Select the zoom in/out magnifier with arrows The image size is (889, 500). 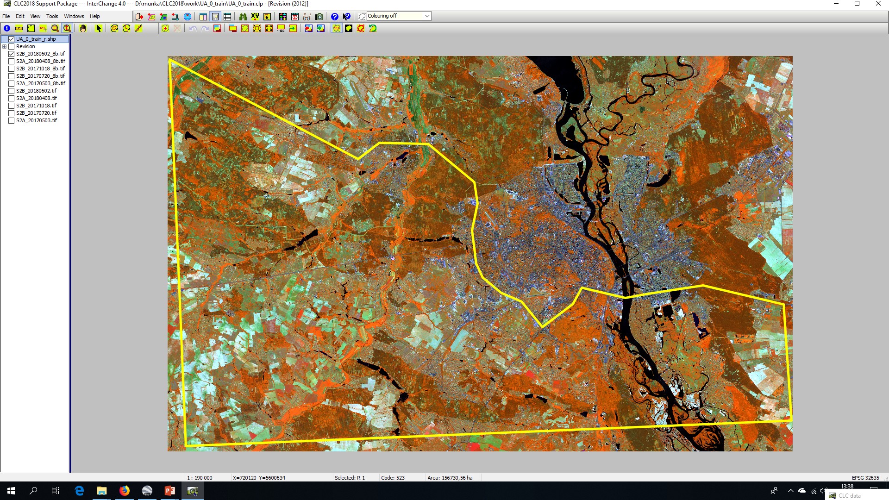(x=67, y=28)
